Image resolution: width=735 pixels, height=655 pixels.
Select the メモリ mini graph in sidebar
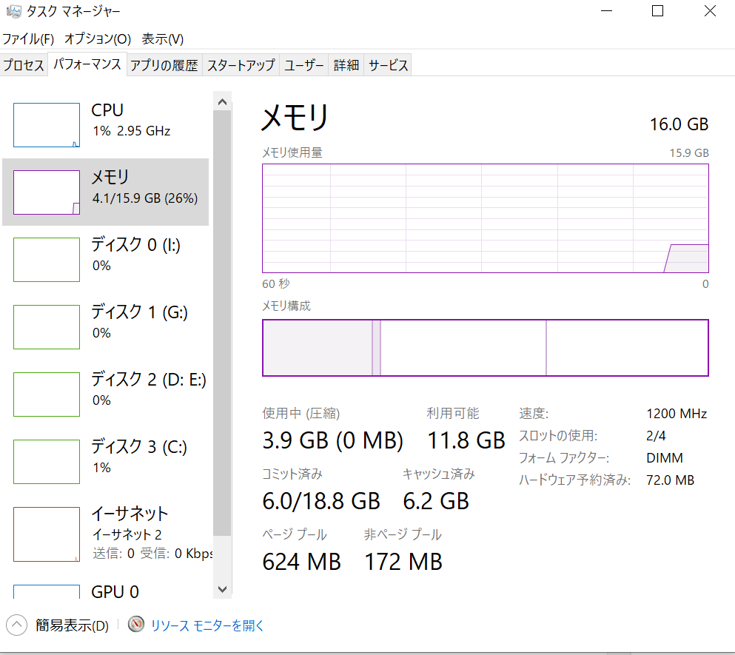pos(47,192)
